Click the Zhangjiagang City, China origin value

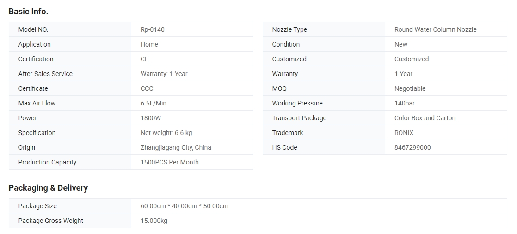[x=176, y=147]
